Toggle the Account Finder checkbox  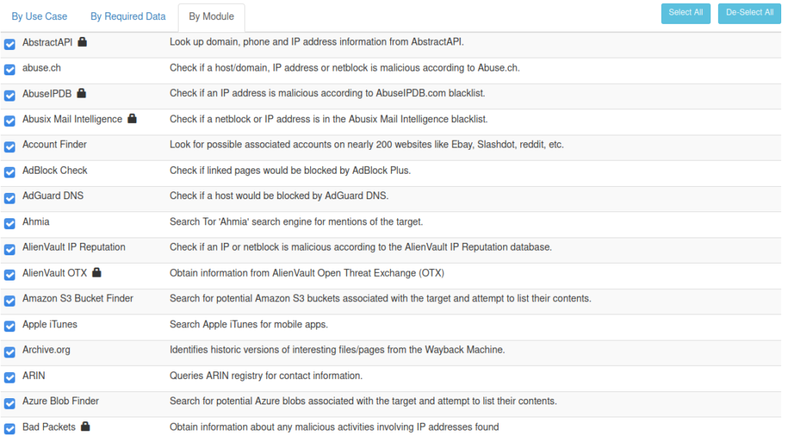pyautogui.click(x=9, y=147)
